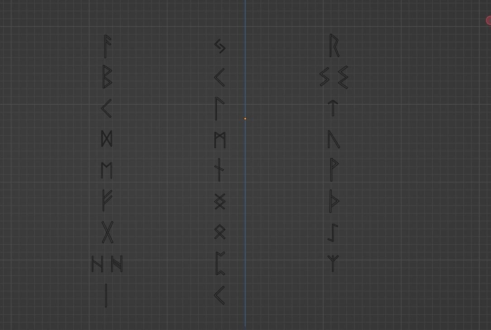The width and height of the screenshot is (491, 330).
Task: Select the Y-shaped Algiz rune
Action: click(x=333, y=264)
